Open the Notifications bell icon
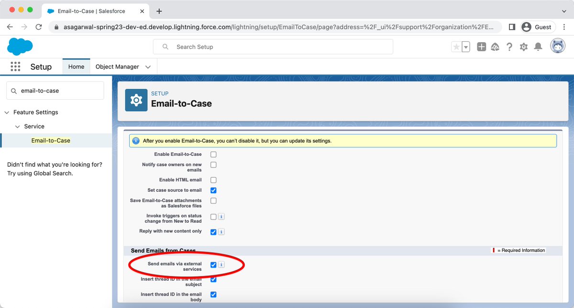Screen dimensions: 574x308 (x=538, y=47)
